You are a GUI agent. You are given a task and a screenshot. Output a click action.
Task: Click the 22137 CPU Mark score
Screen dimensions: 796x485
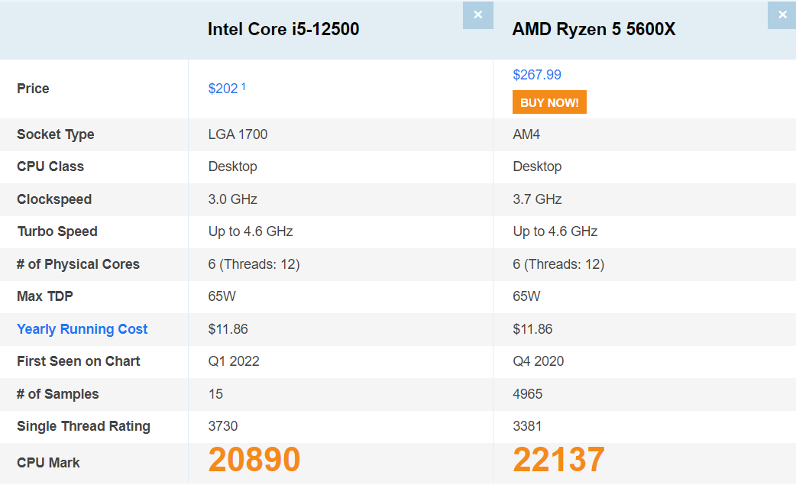558,460
